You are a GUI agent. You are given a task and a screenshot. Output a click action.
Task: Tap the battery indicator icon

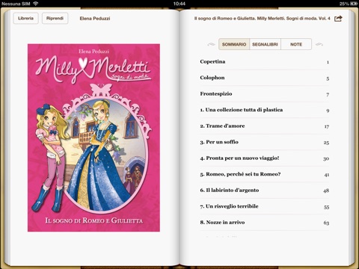point(354,4)
